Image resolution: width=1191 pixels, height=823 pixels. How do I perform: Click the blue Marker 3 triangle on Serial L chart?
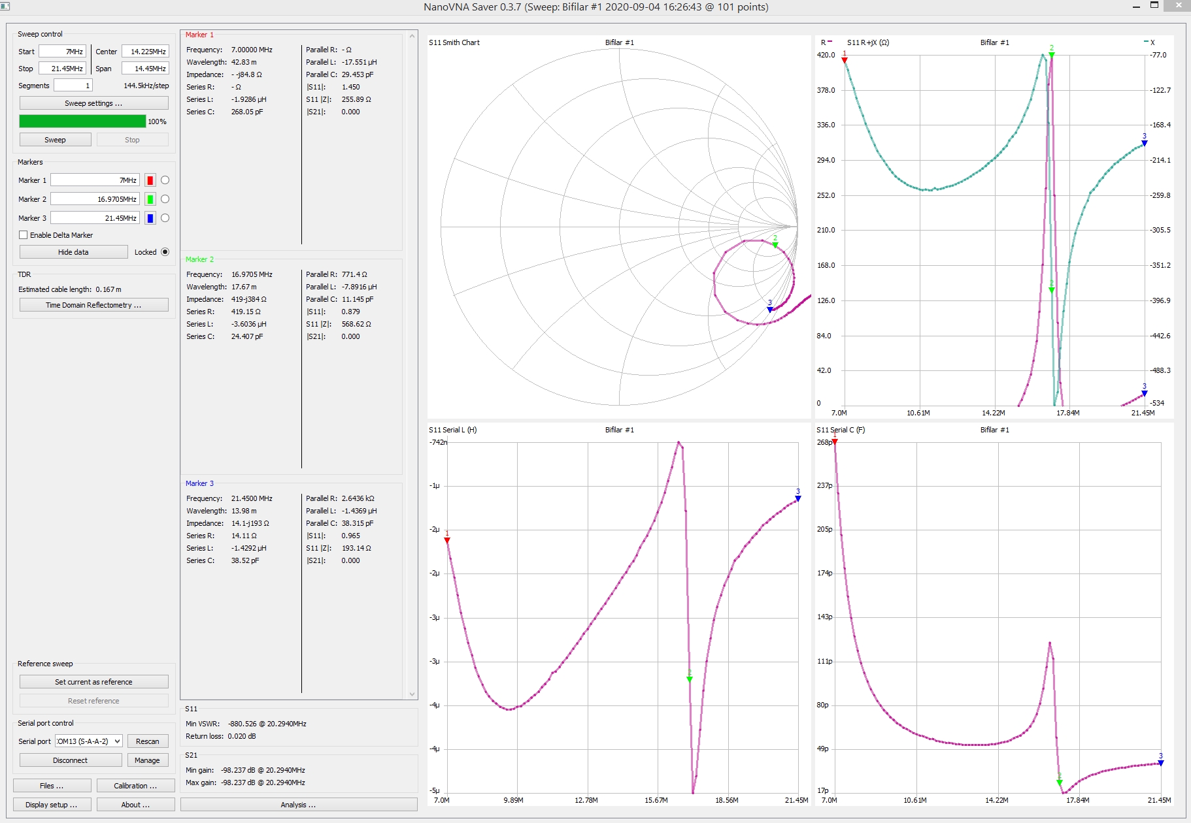pos(797,498)
